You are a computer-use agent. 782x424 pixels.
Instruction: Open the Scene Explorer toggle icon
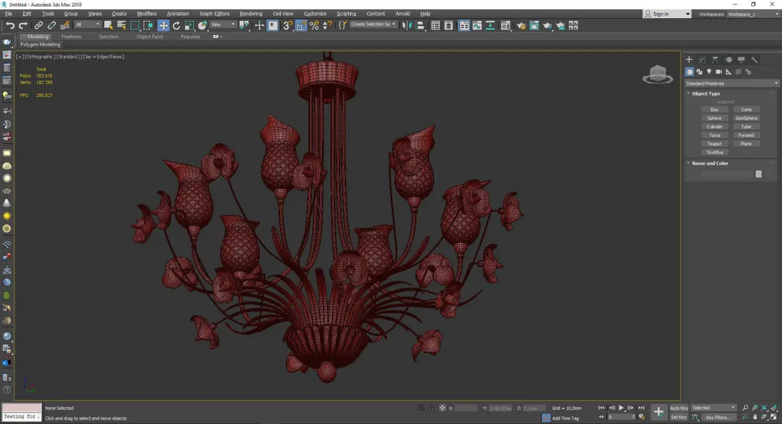(435, 25)
